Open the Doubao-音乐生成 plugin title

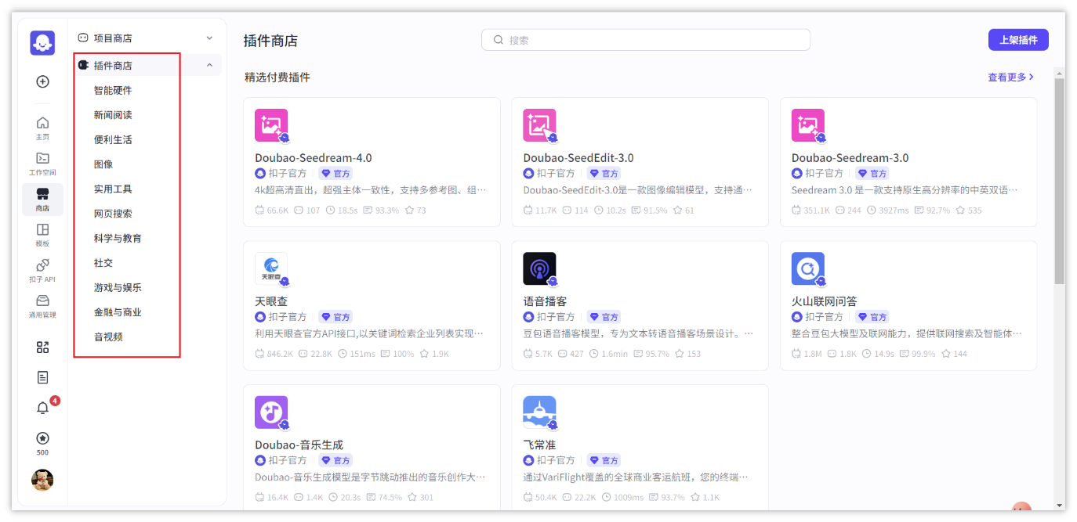point(299,445)
